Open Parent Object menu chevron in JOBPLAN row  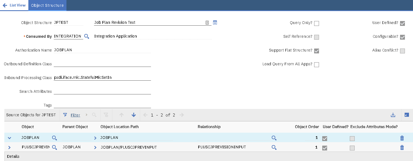(95, 138)
